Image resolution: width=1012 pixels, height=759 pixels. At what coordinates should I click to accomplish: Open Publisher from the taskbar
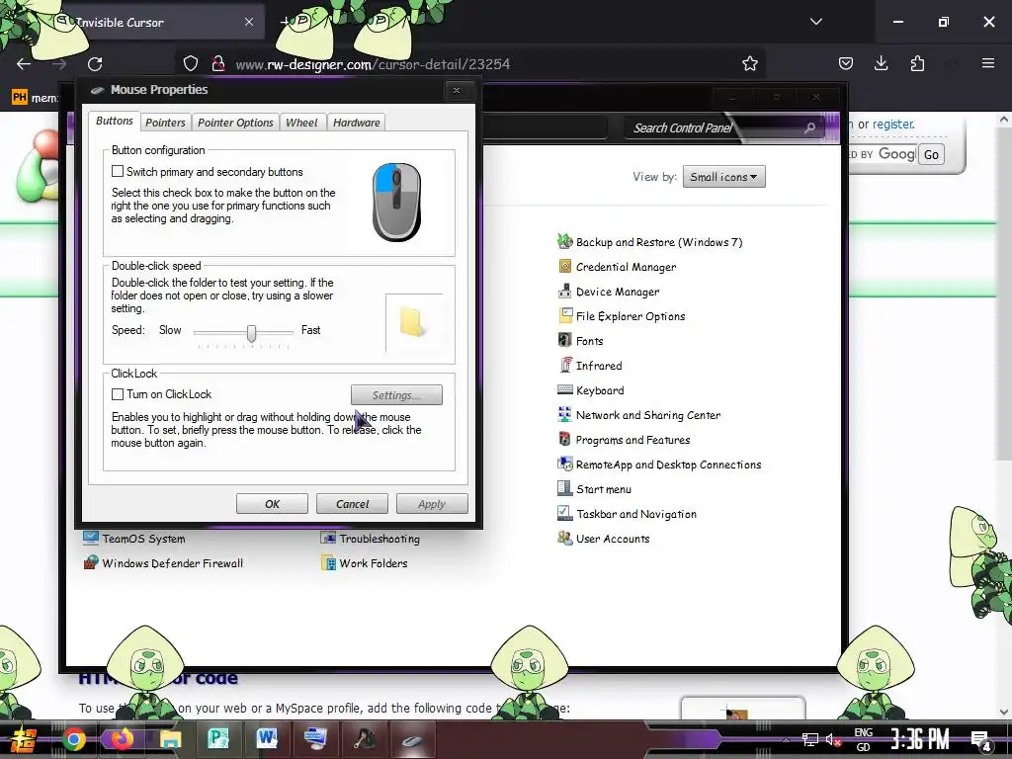coord(218,739)
